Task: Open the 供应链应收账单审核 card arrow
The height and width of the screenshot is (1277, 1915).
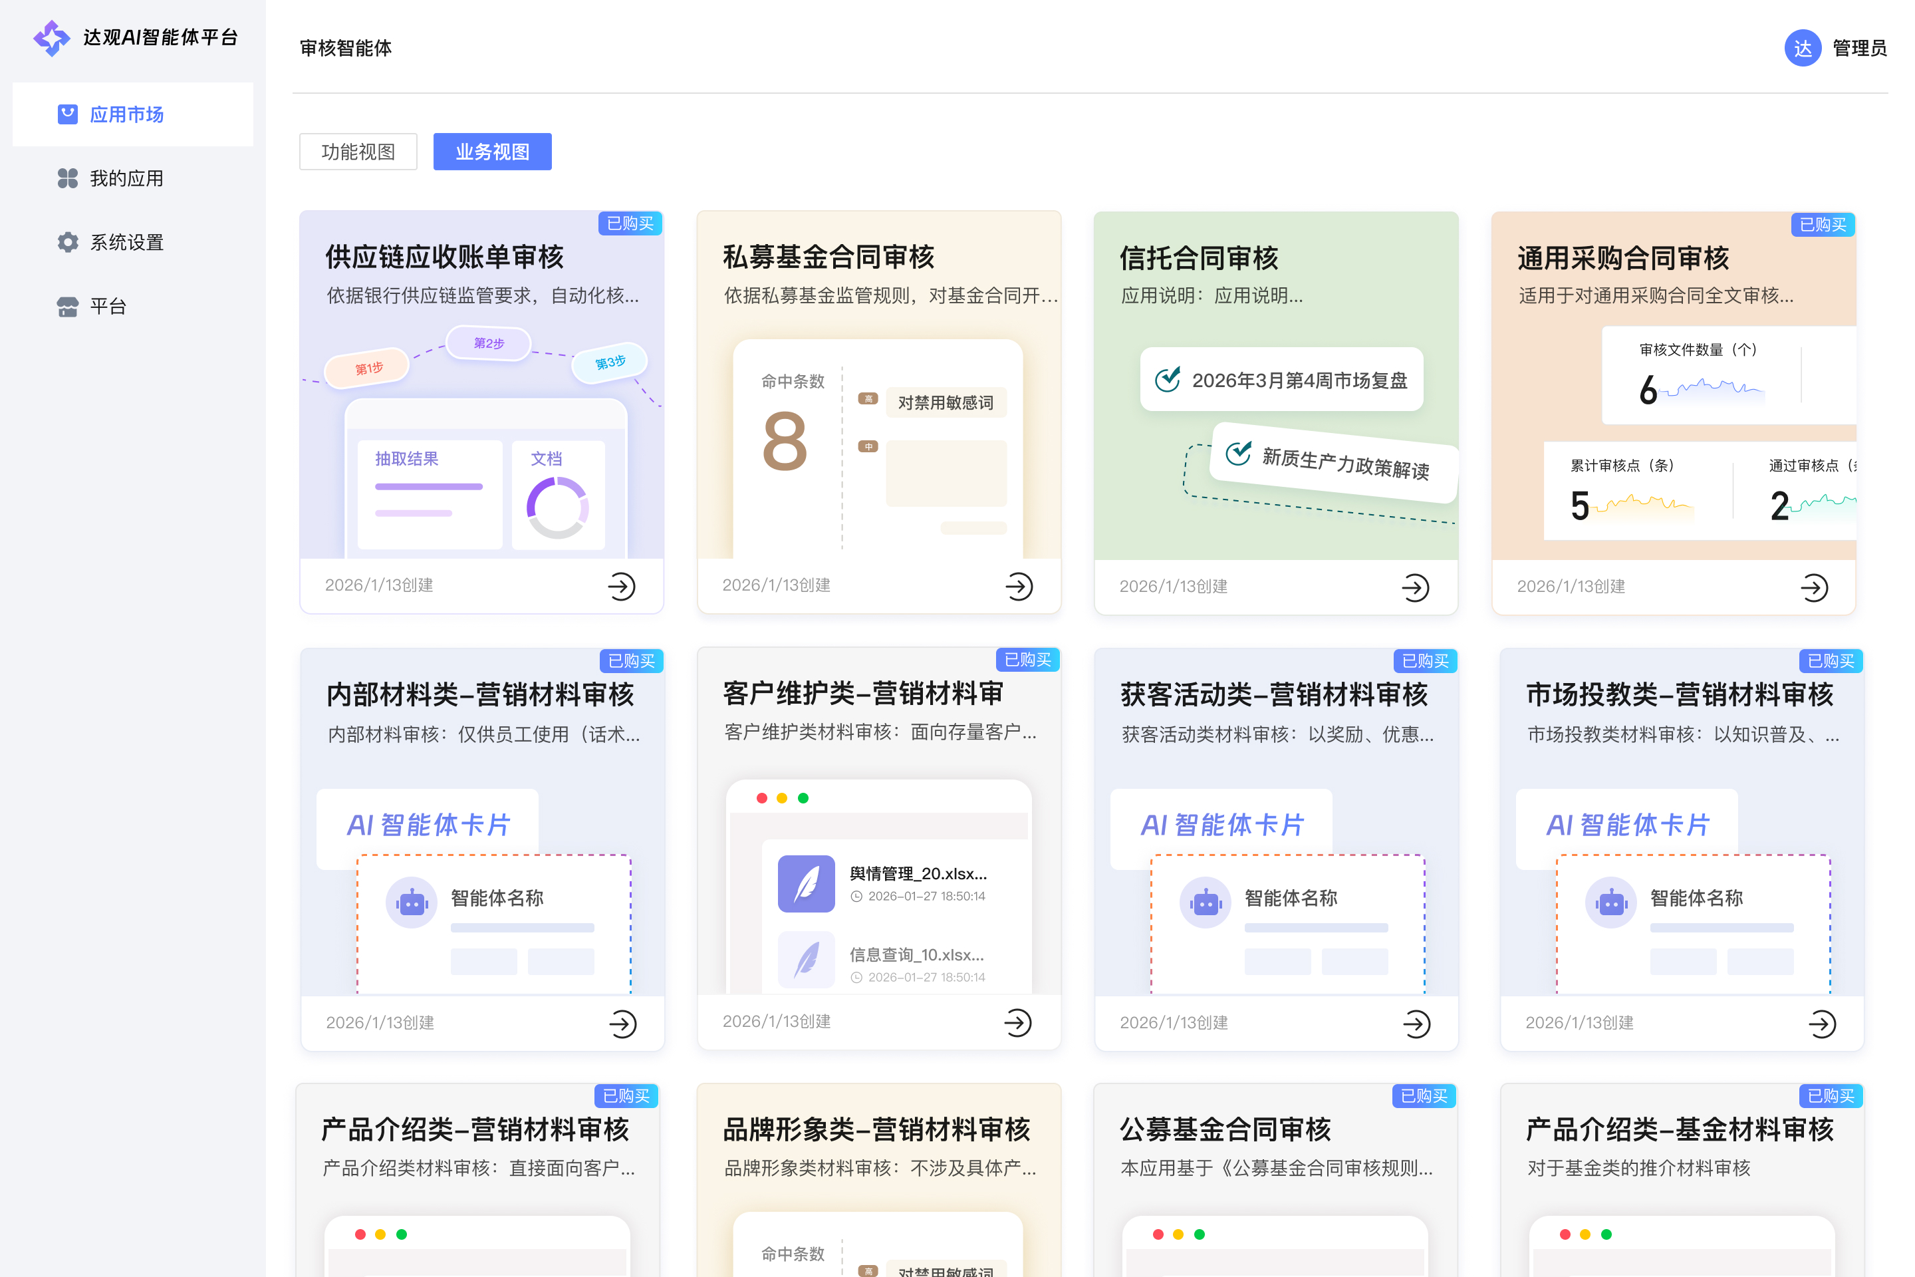Action: (621, 585)
